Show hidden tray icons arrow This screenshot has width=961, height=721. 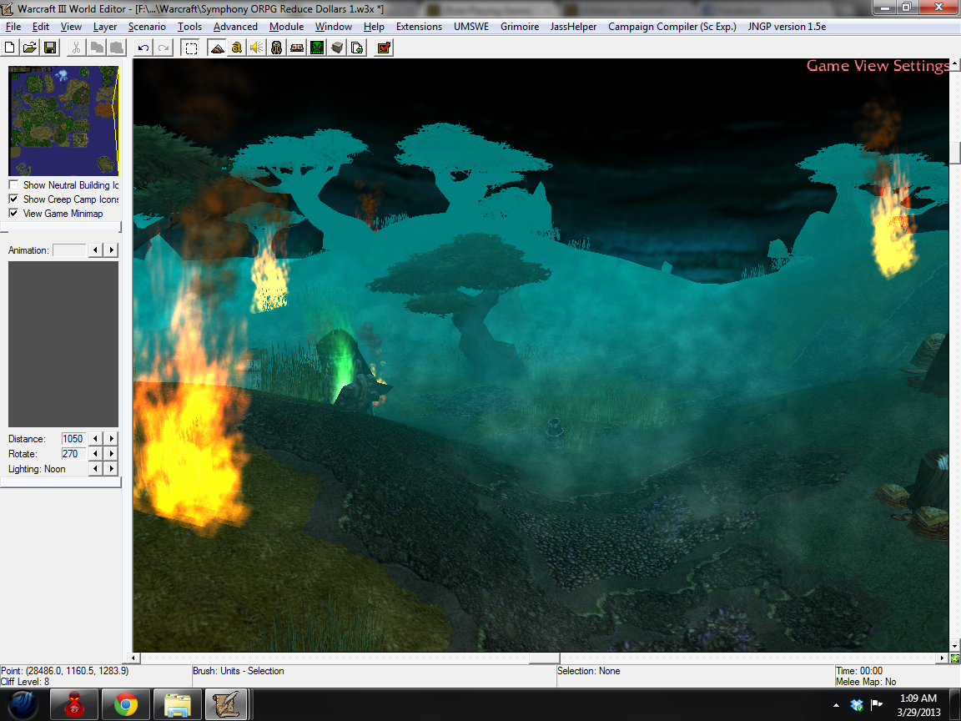click(836, 706)
